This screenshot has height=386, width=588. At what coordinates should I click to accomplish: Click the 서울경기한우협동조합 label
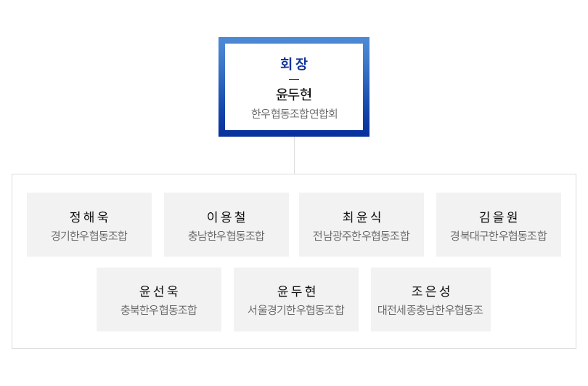296,310
